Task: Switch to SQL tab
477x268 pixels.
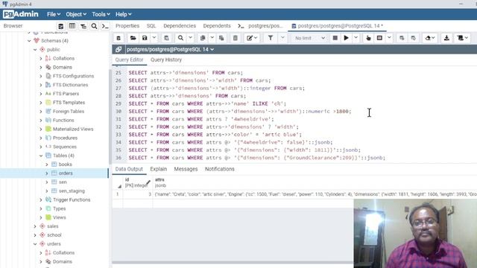Action: tap(151, 26)
